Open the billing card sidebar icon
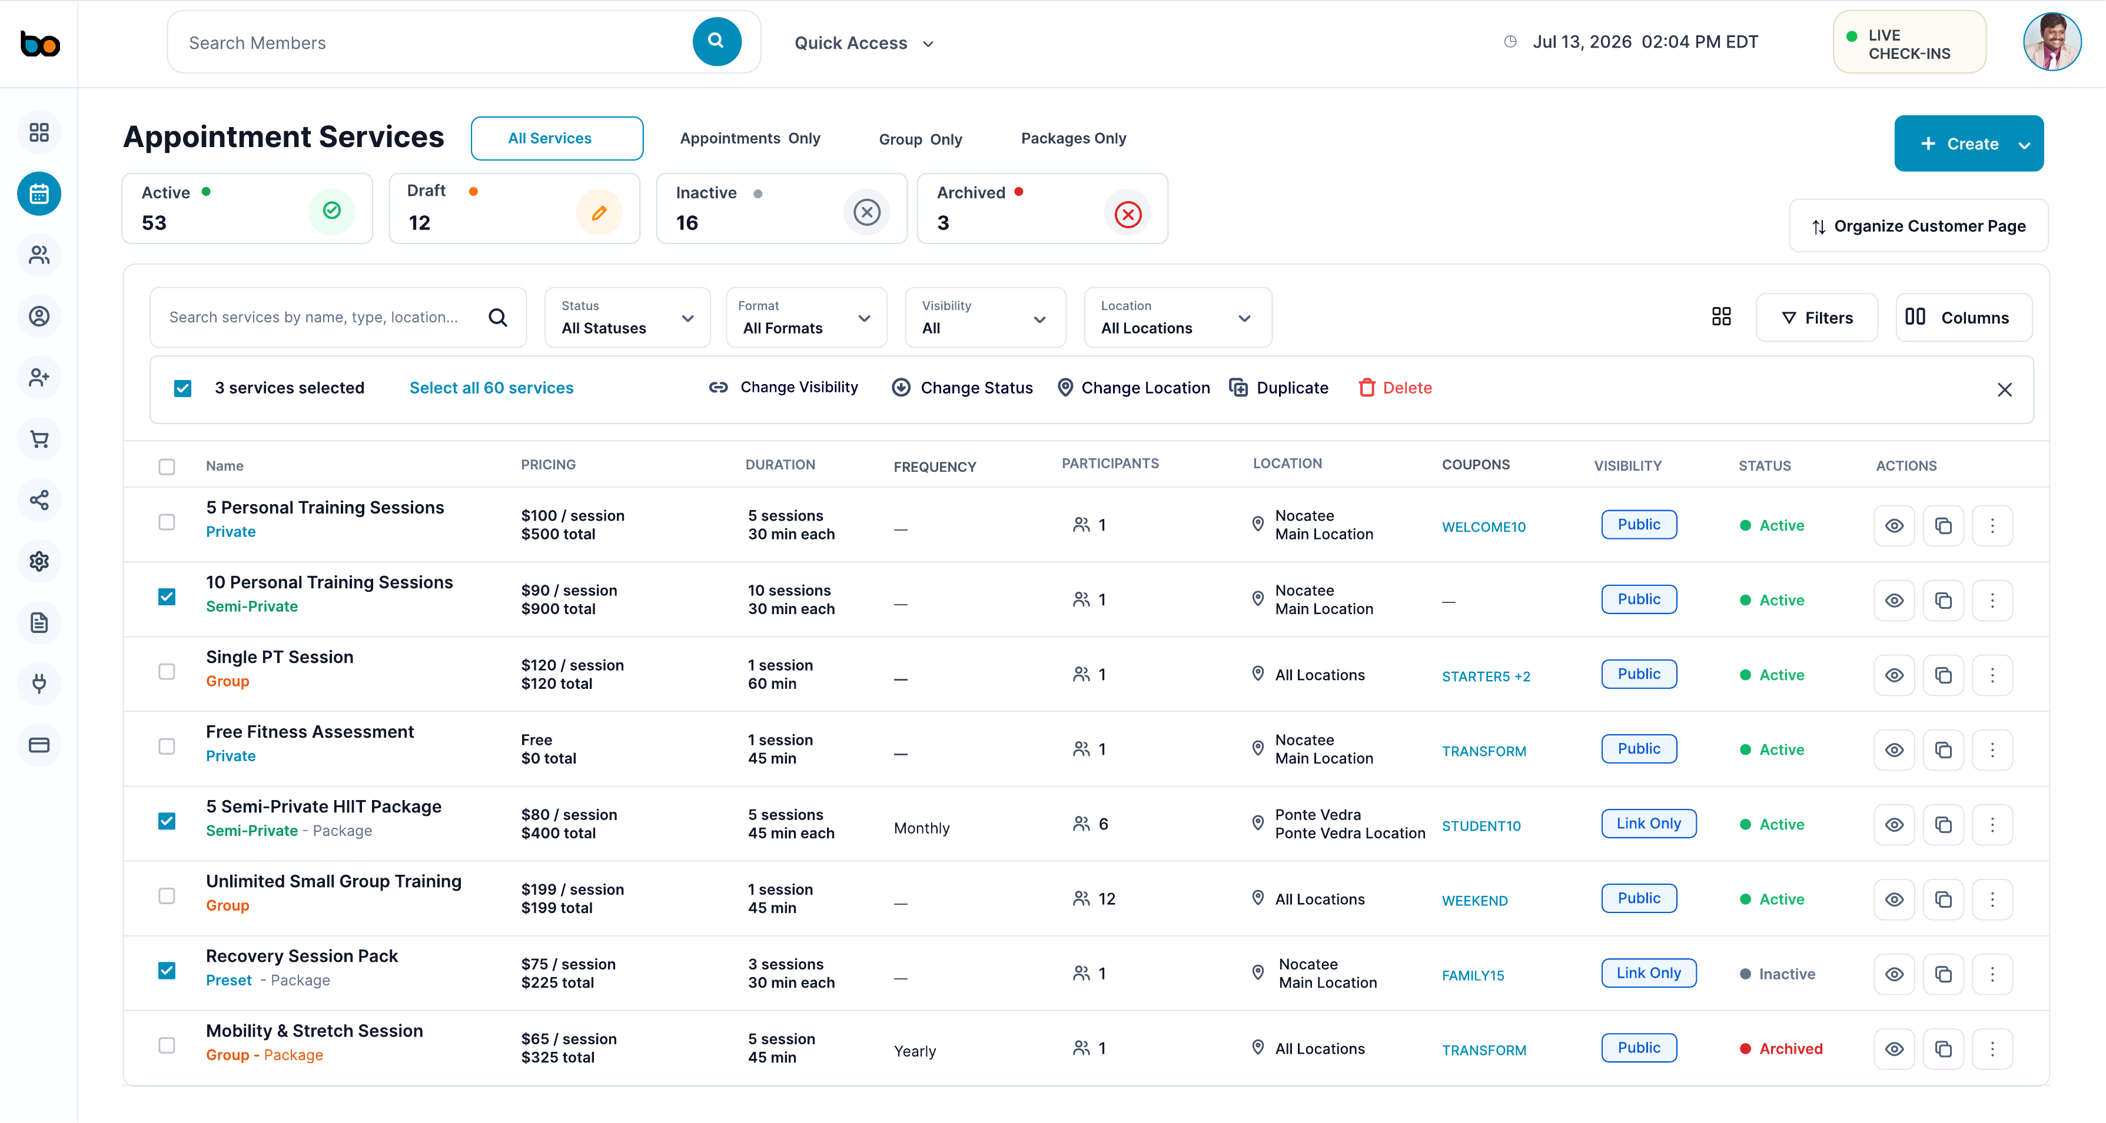Viewport: 2106px width, 1123px height. [x=38, y=745]
